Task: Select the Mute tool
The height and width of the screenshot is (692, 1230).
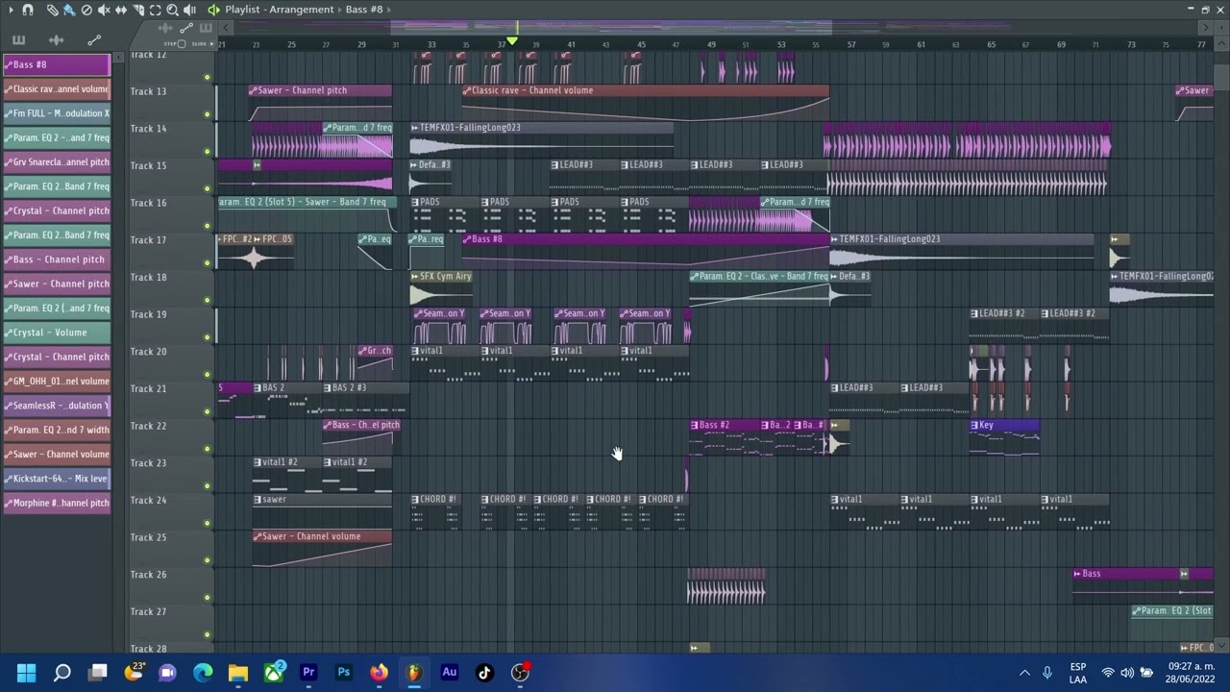Action: point(104,10)
